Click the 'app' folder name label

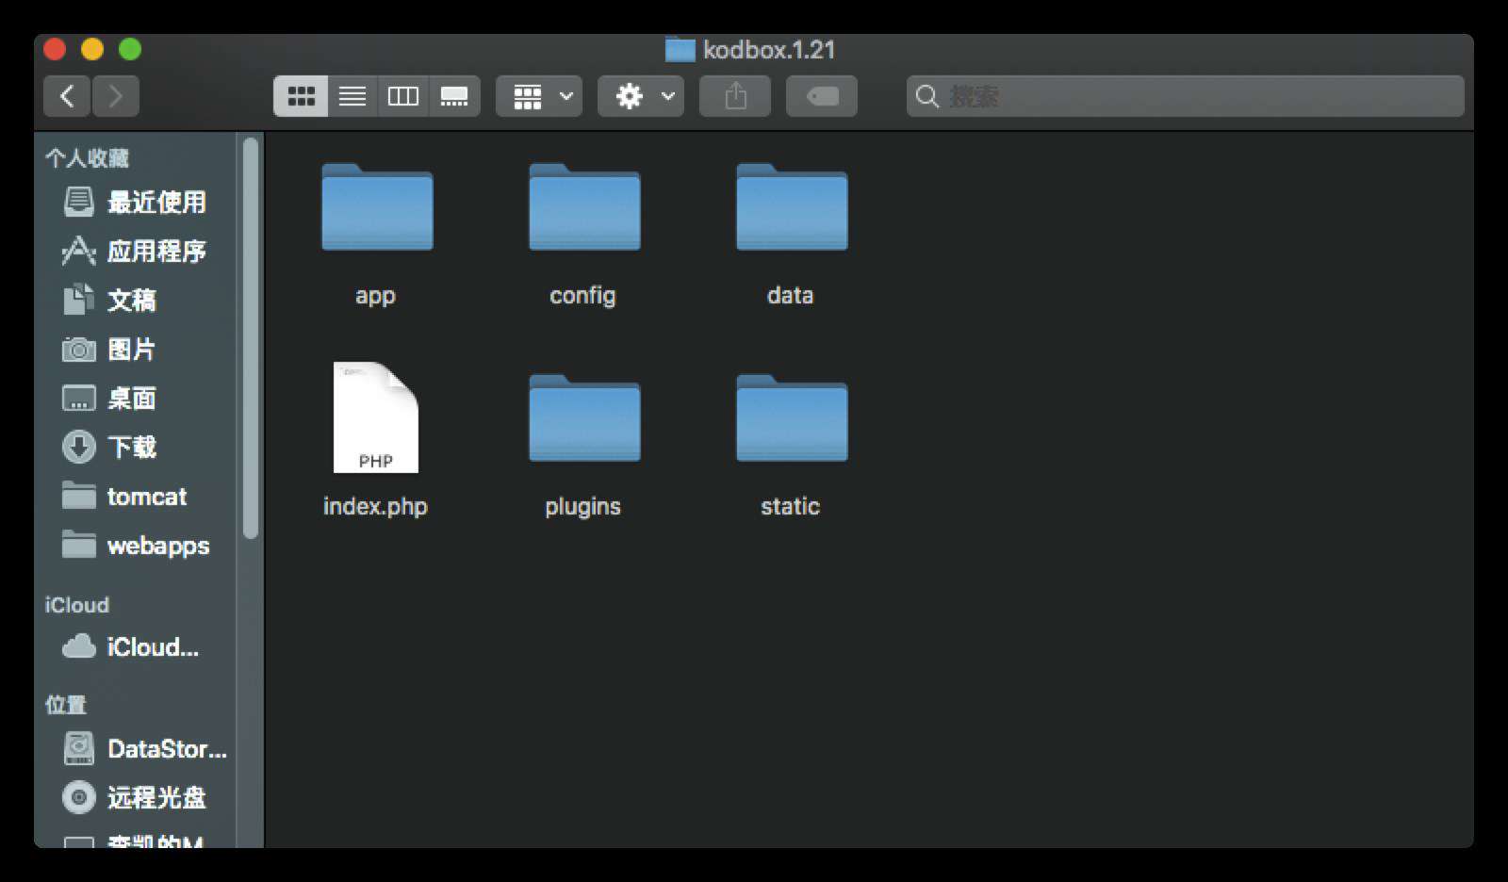(375, 296)
